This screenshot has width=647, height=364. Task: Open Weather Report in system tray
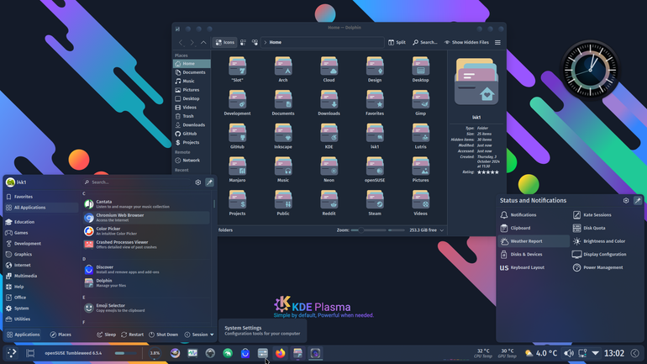(x=534, y=241)
